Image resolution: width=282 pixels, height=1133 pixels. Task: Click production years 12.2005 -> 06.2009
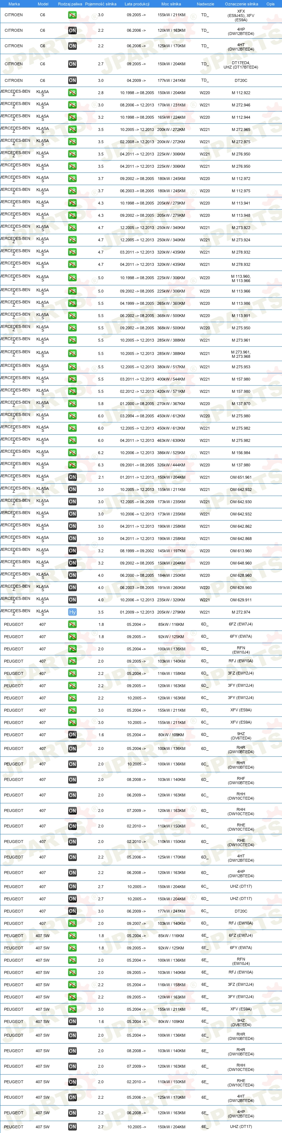click(137, 502)
